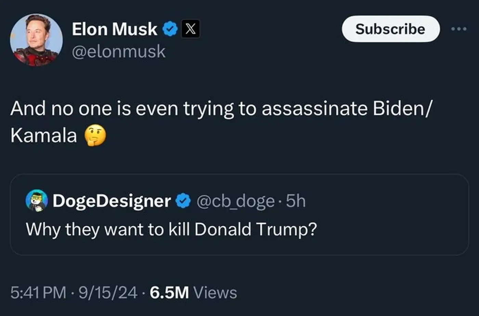Click the X affiliation badge icon

(190, 29)
